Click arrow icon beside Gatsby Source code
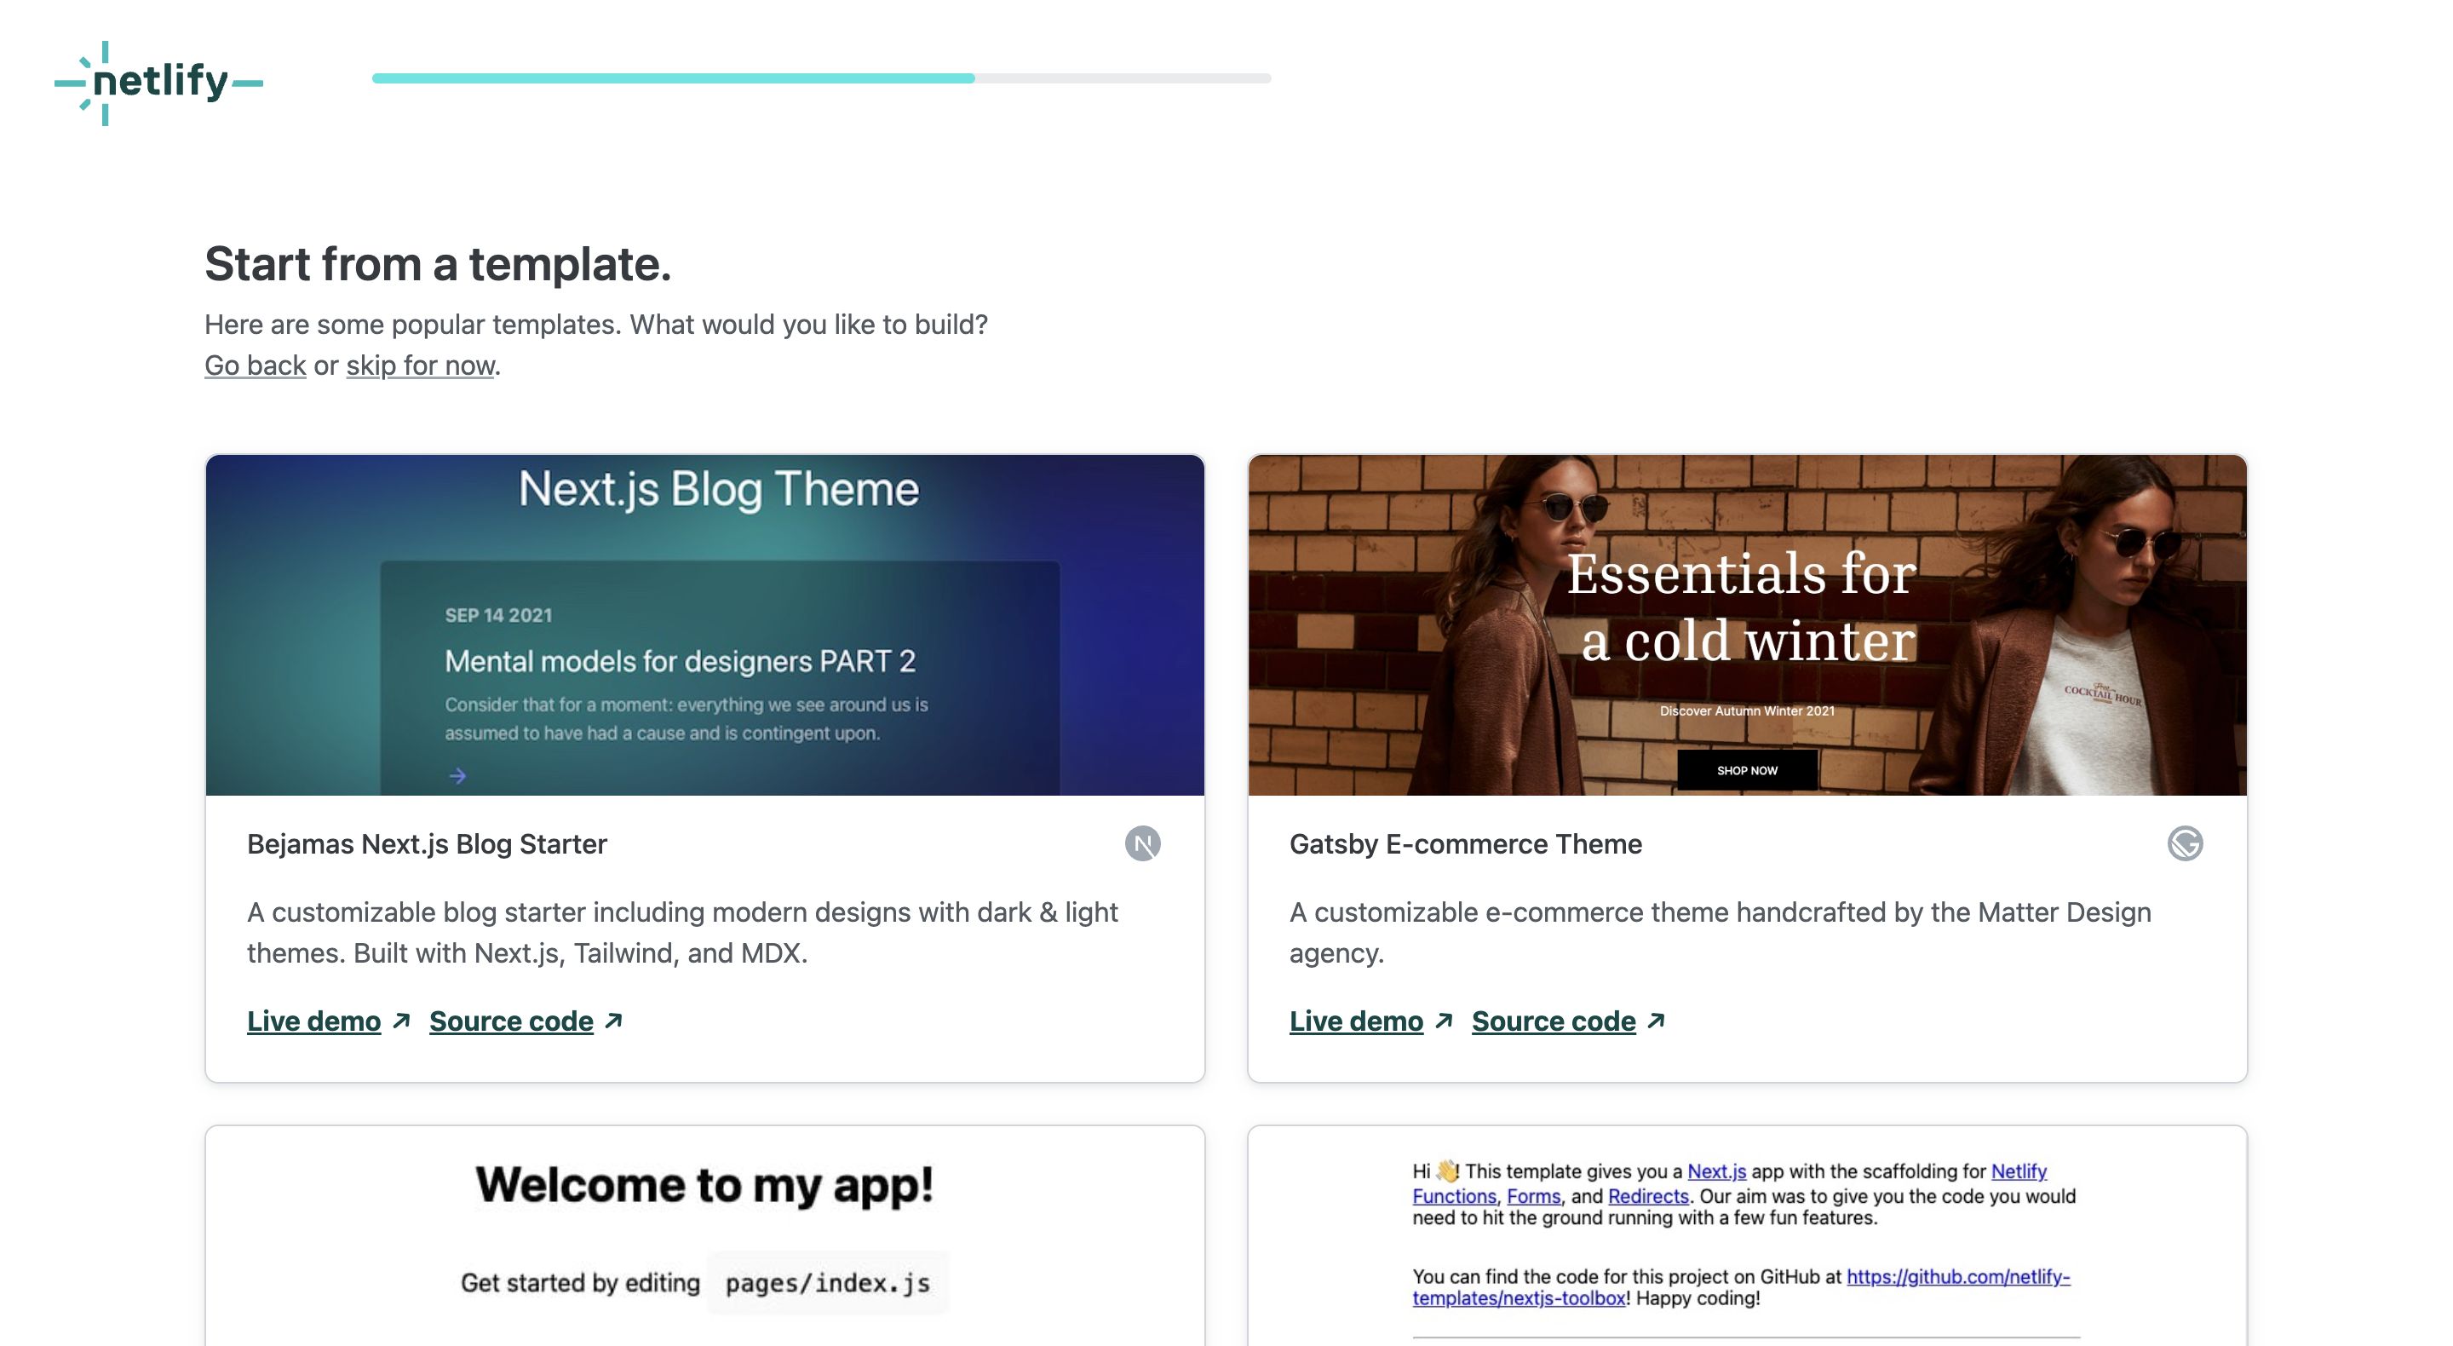Viewport: 2453px width, 1346px height. 1656,1021
